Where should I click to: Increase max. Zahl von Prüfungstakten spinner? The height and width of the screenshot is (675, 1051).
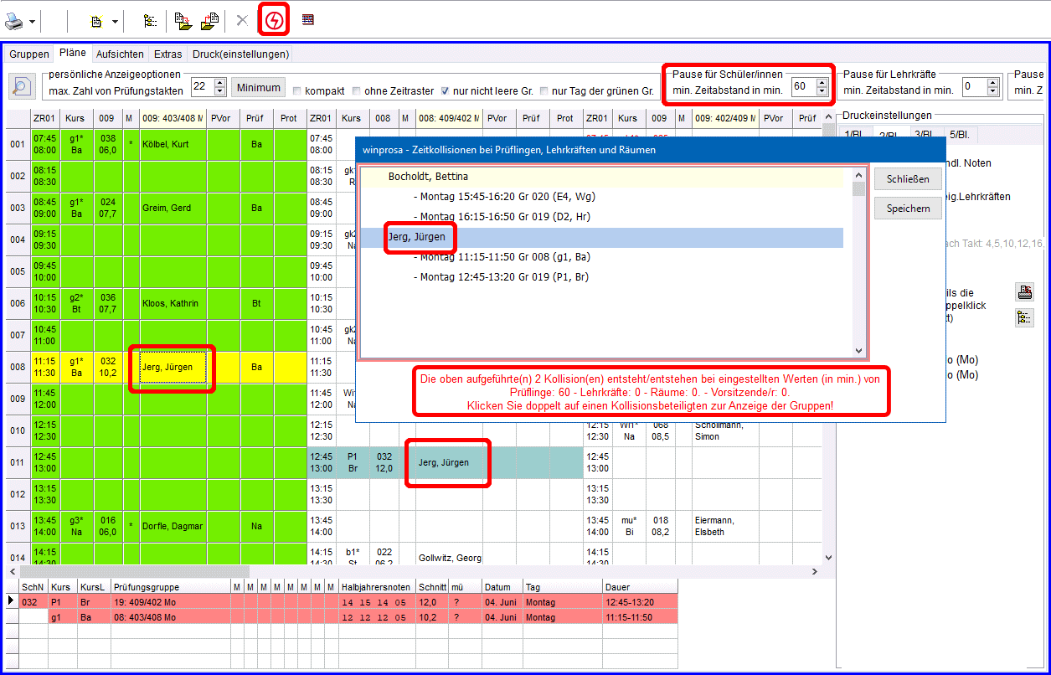coord(220,82)
